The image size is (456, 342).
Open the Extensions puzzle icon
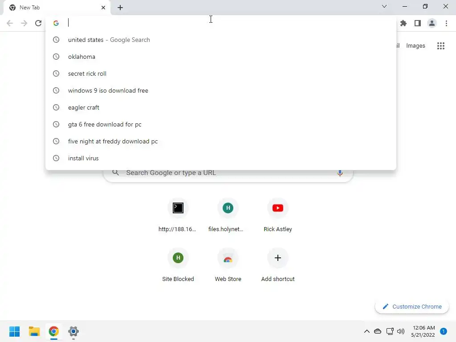tap(403, 23)
